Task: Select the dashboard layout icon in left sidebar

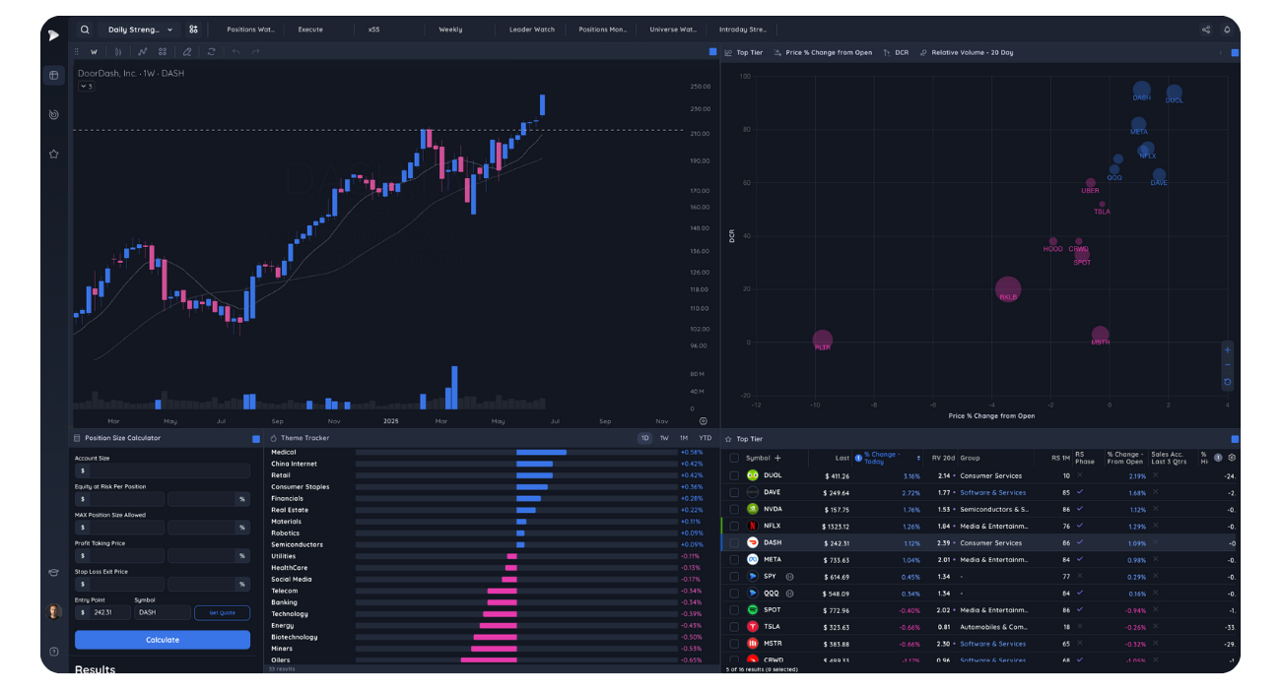Action: (53, 75)
